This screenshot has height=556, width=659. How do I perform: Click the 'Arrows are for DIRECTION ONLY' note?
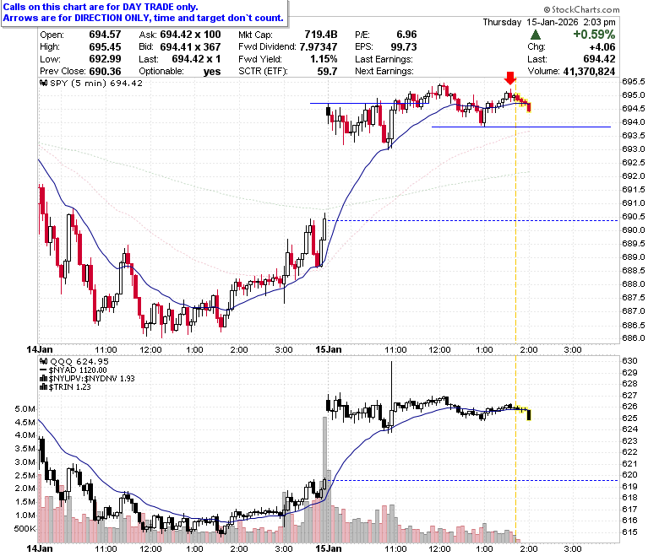(144, 18)
